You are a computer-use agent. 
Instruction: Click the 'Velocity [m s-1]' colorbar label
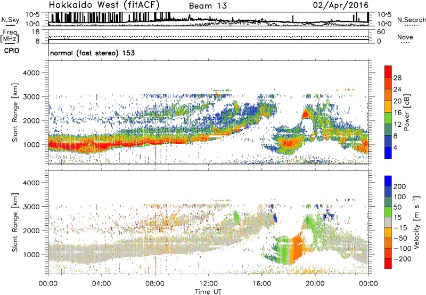click(416, 222)
